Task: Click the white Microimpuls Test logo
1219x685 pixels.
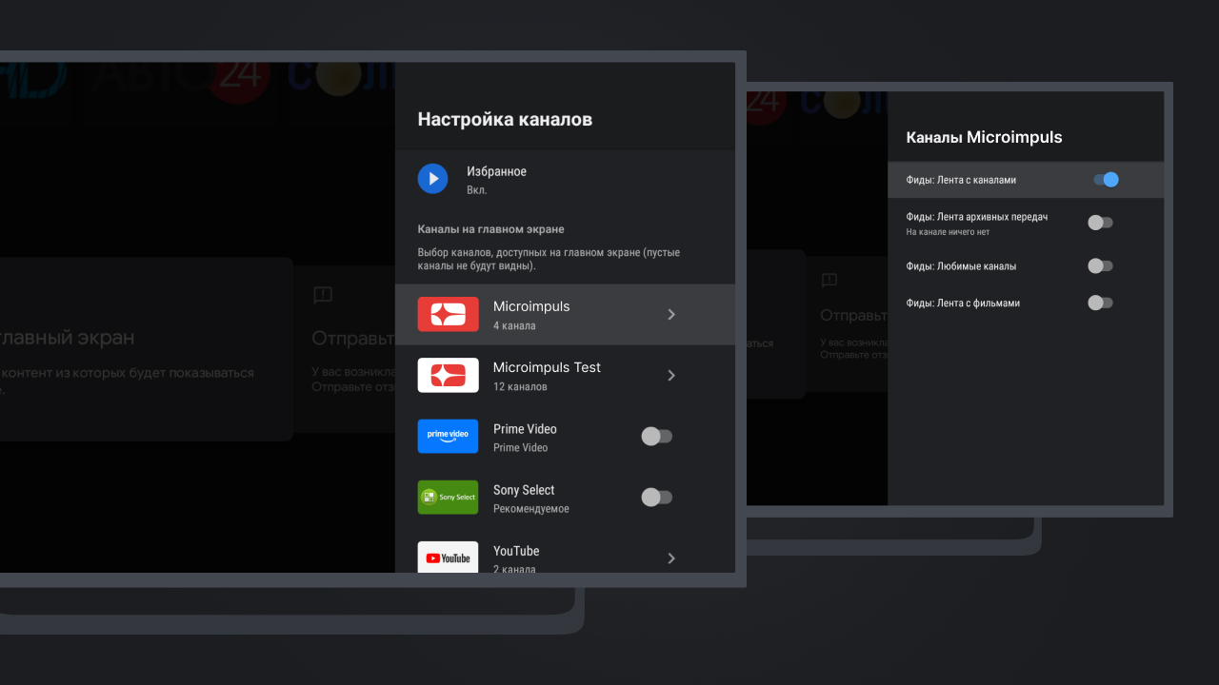Action: (x=448, y=375)
